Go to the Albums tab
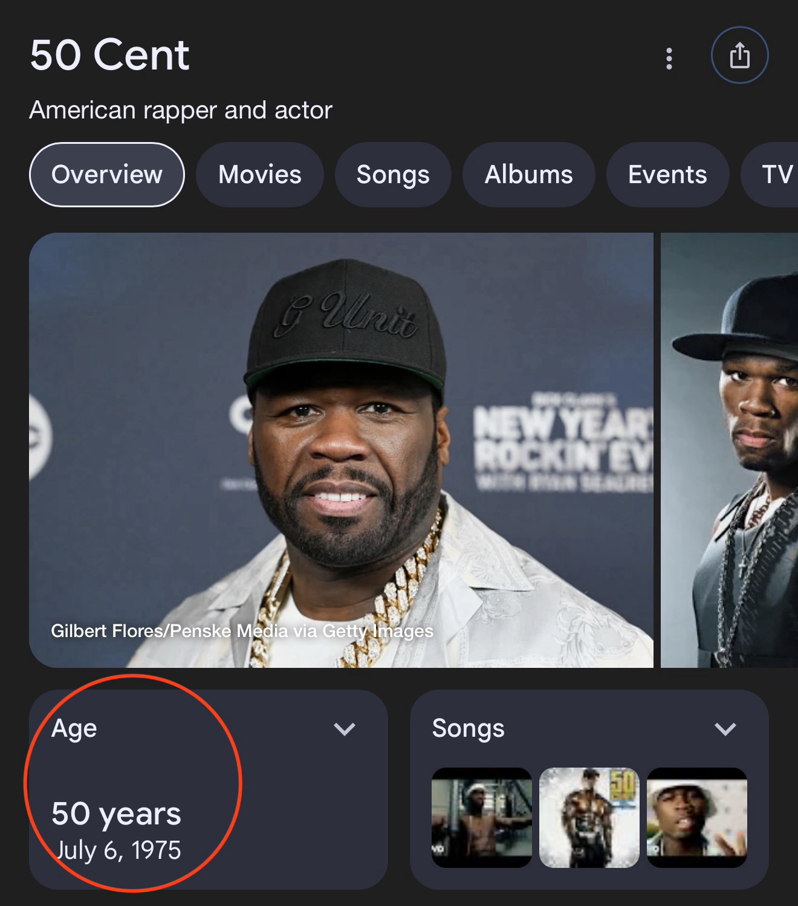798x906 pixels. pos(528,175)
